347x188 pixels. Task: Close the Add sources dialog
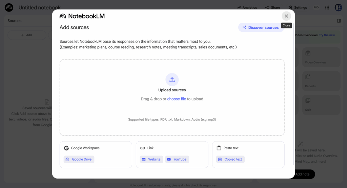[286, 16]
